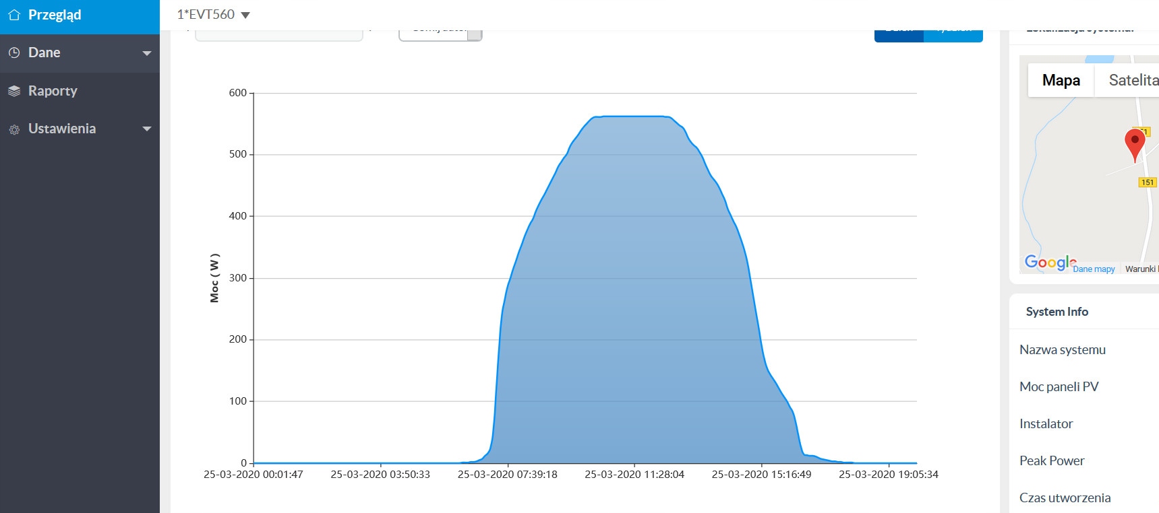Click the Moc ( W ) axis title

(214, 278)
